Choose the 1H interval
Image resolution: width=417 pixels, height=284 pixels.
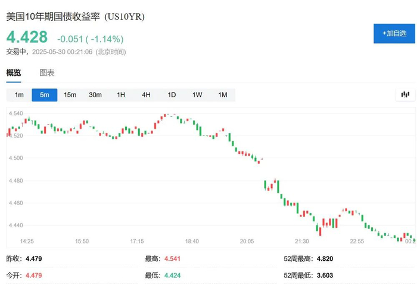point(121,95)
